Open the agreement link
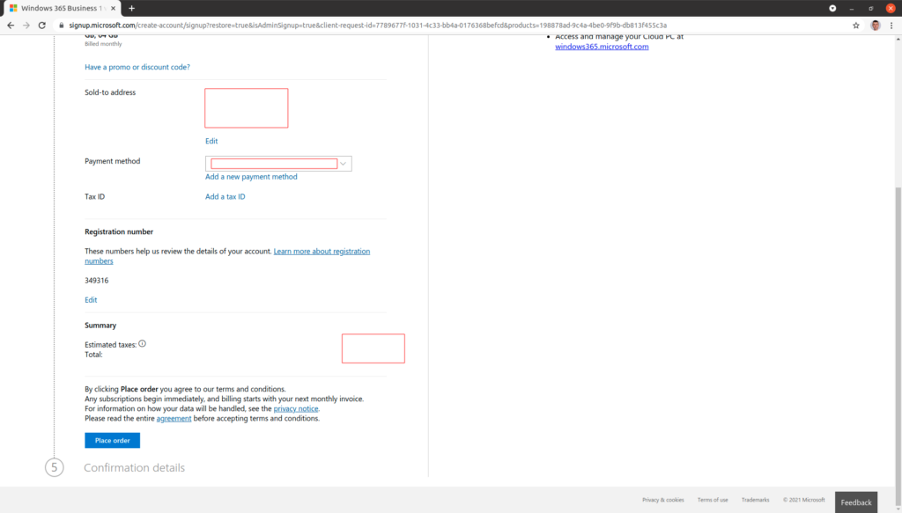The height and width of the screenshot is (513, 902). [x=174, y=418]
